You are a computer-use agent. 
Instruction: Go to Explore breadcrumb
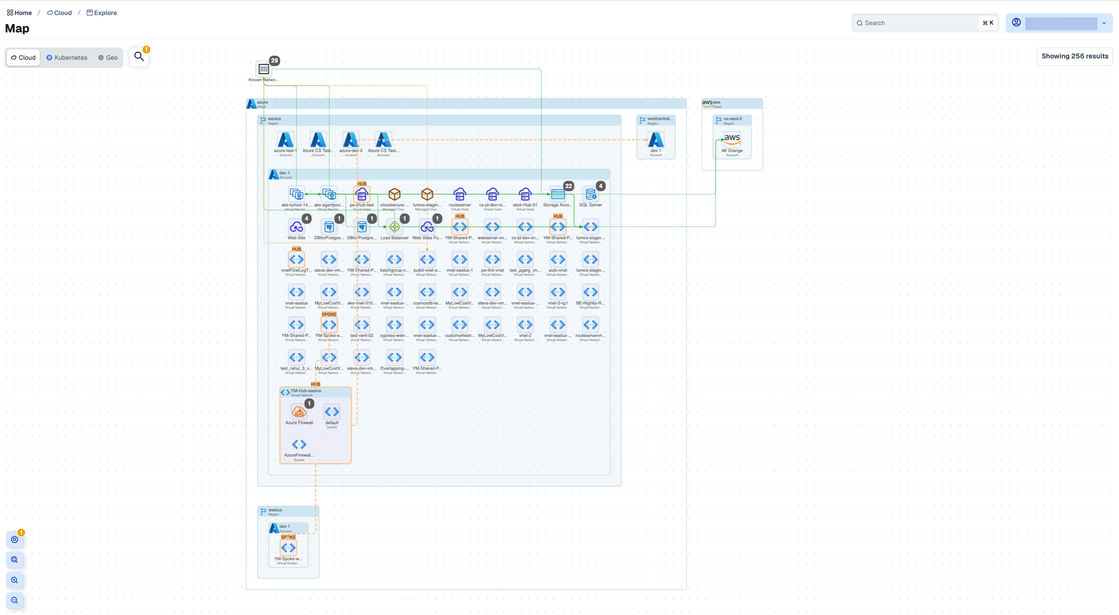click(x=102, y=13)
